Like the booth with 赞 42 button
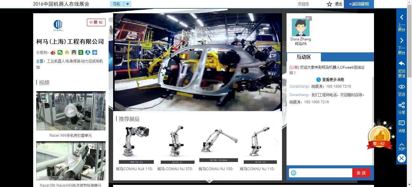412x187 pixels. click(96, 23)
